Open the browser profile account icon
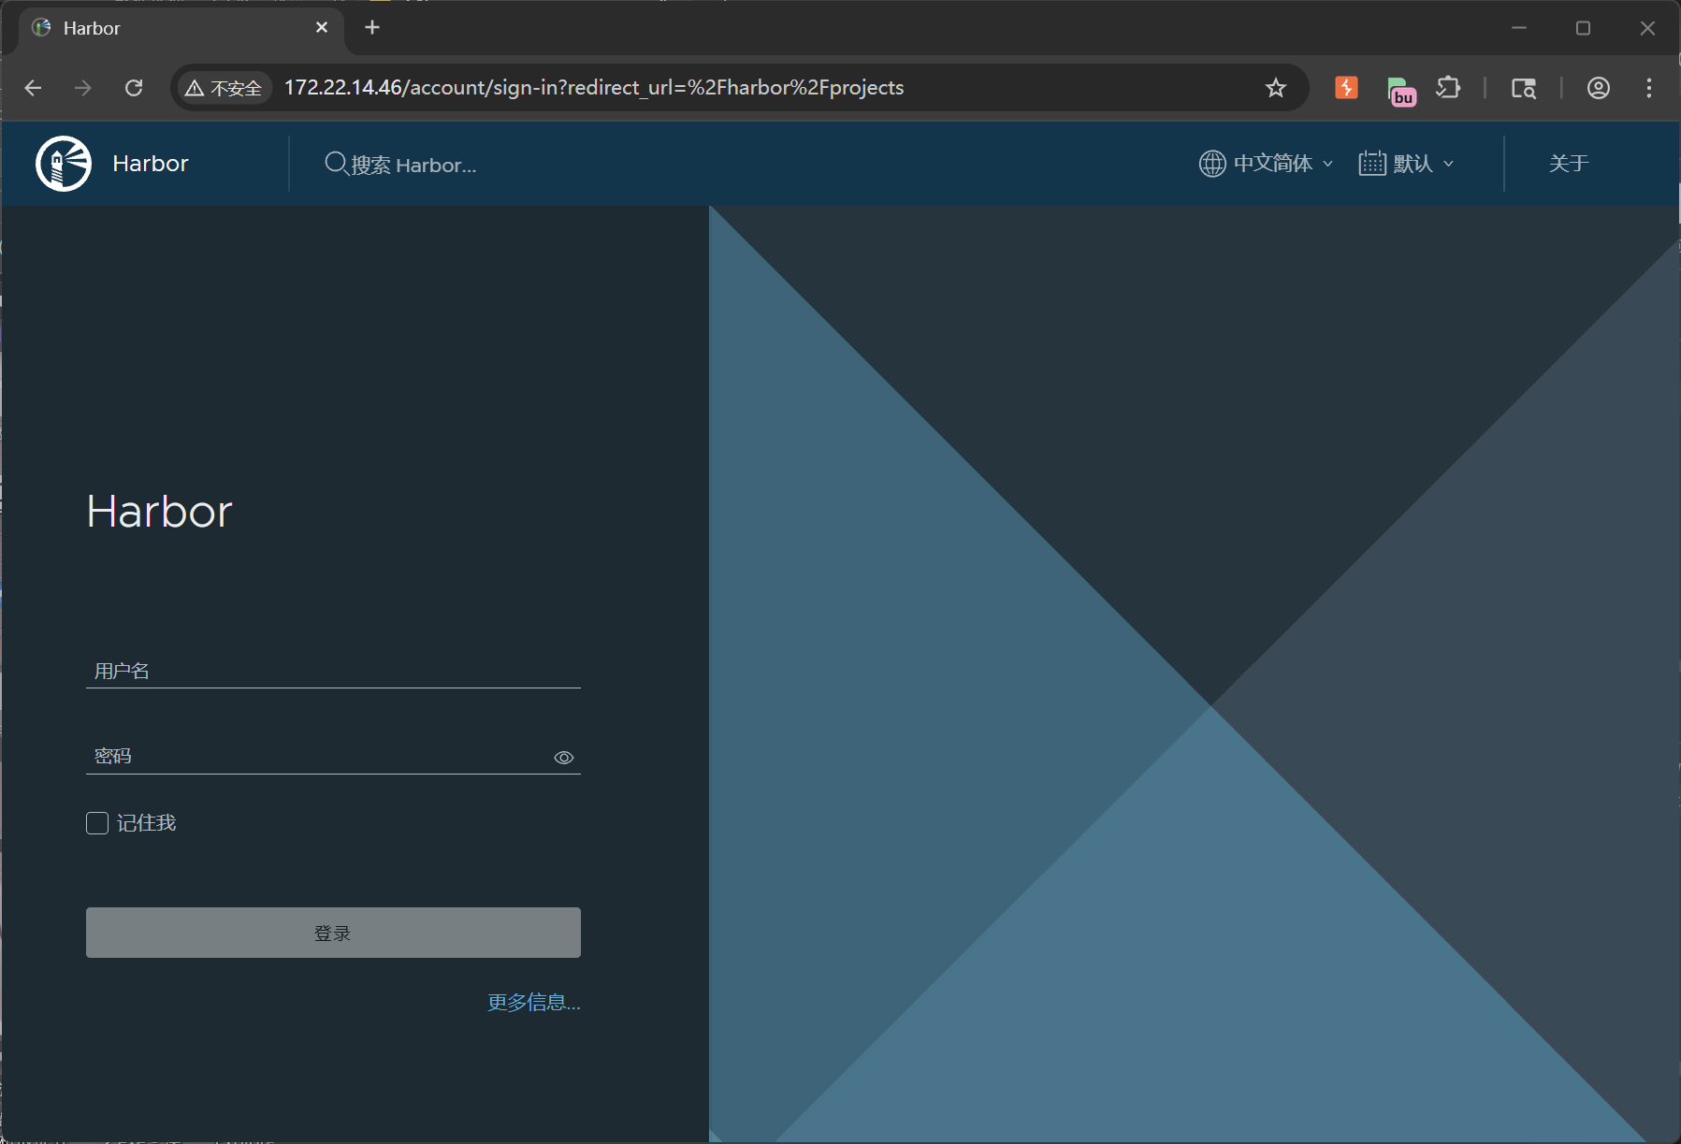The width and height of the screenshot is (1681, 1144). [1598, 88]
